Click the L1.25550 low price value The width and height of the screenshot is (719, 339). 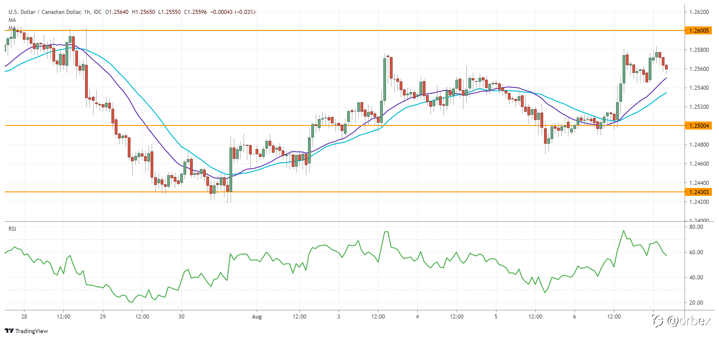(x=170, y=12)
